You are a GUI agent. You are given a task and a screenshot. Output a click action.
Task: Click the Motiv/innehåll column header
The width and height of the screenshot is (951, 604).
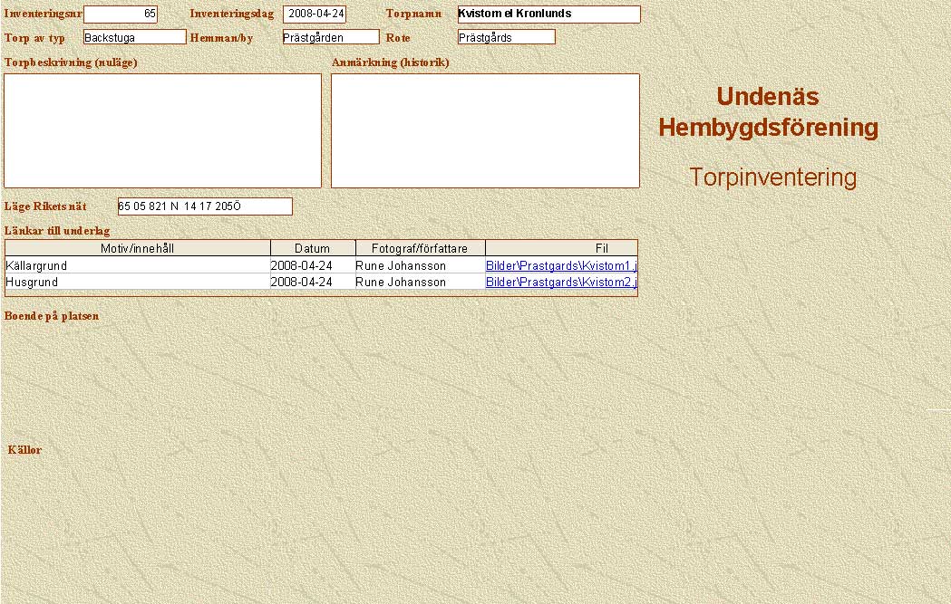138,248
